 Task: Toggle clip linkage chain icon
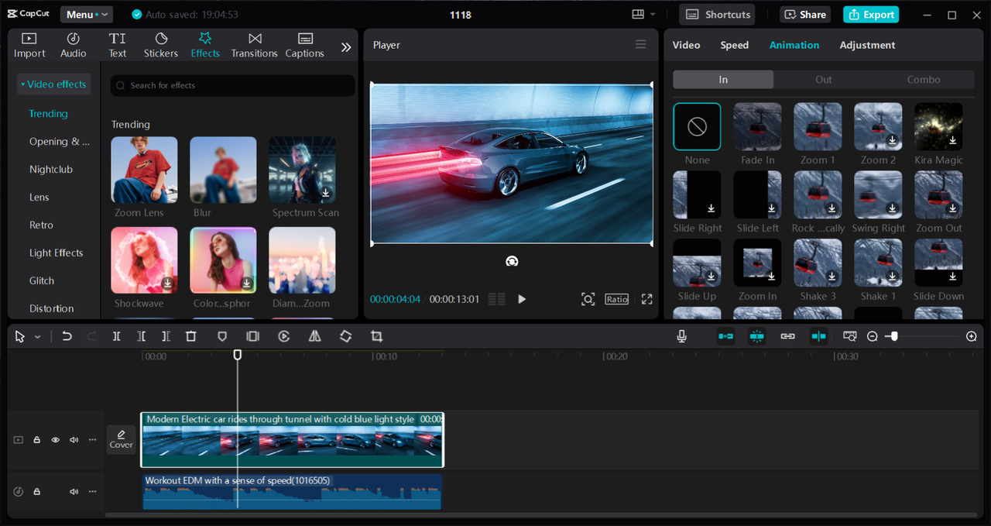(787, 336)
